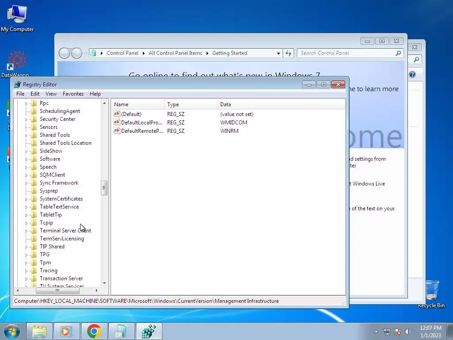The image size is (453, 340).
Task: Show hidden tray icons arrow
Action: point(376,332)
